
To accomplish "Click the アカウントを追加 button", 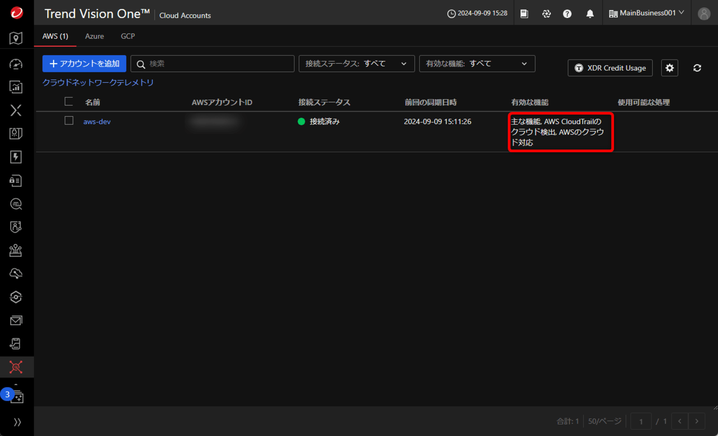I will (x=84, y=64).
